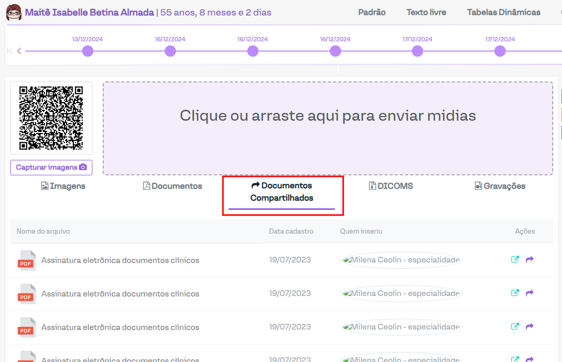Open the Tabelas Dinâmicas view

click(x=504, y=12)
